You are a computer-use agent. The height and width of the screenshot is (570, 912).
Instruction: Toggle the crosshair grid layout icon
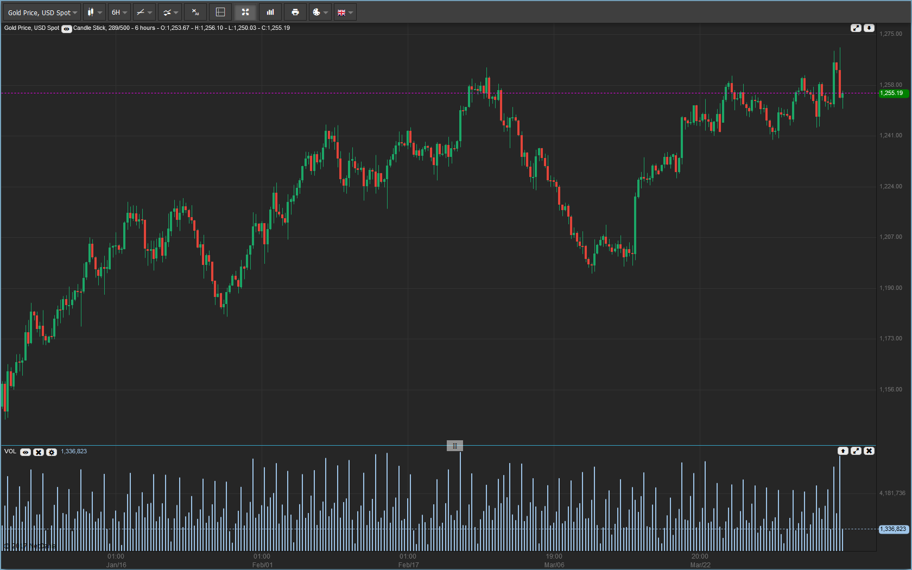pyautogui.click(x=220, y=12)
